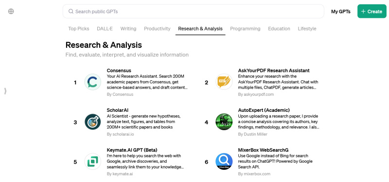Viewport: 389px width, 182px height.
Task: Open the Writing tab
Action: click(128, 29)
